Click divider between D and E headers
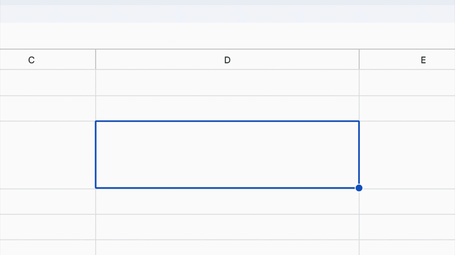455x255 pixels. (359, 59)
